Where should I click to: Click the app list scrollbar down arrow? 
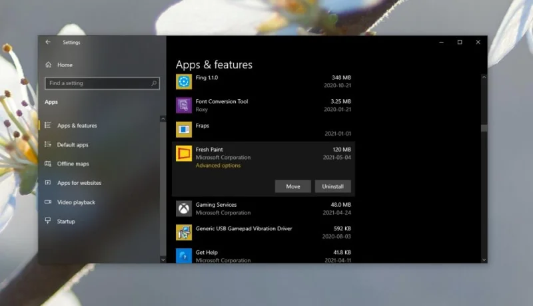(484, 260)
